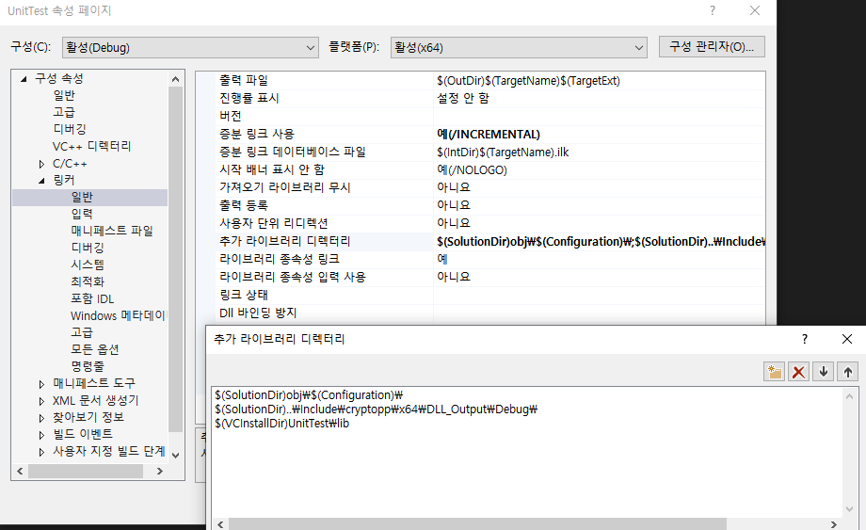Collapse the 구성 속성 tree node

point(24,79)
